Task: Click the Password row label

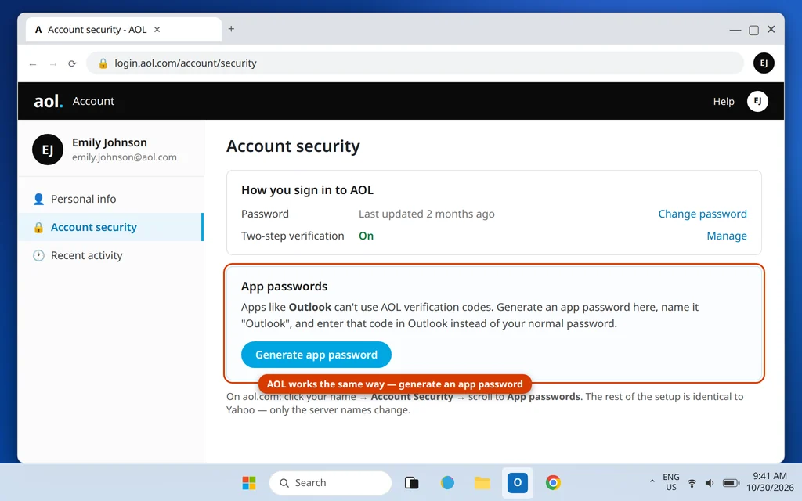Action: pyautogui.click(x=265, y=214)
